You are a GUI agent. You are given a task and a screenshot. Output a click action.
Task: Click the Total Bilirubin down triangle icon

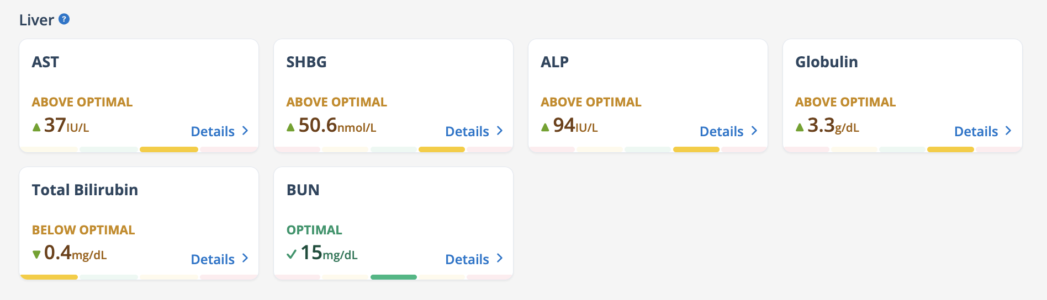click(36, 254)
